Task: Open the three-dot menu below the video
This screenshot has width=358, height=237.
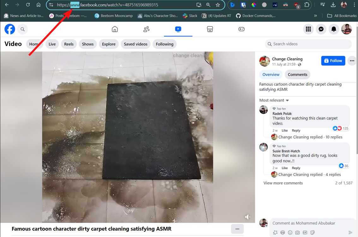Action: pyautogui.click(x=237, y=229)
